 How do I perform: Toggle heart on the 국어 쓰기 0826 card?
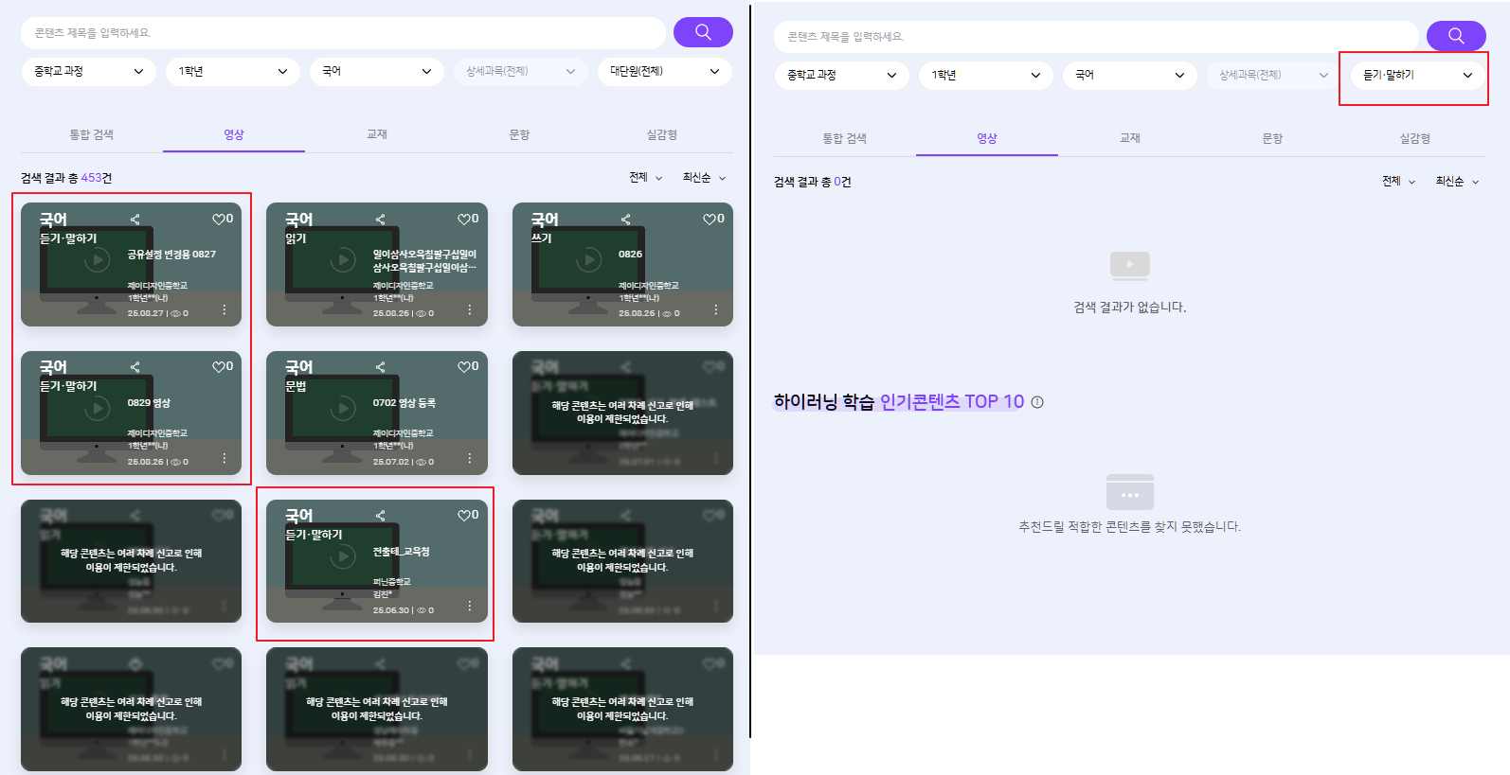tap(710, 220)
